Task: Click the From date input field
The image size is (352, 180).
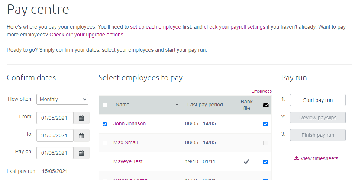Action: click(55, 118)
